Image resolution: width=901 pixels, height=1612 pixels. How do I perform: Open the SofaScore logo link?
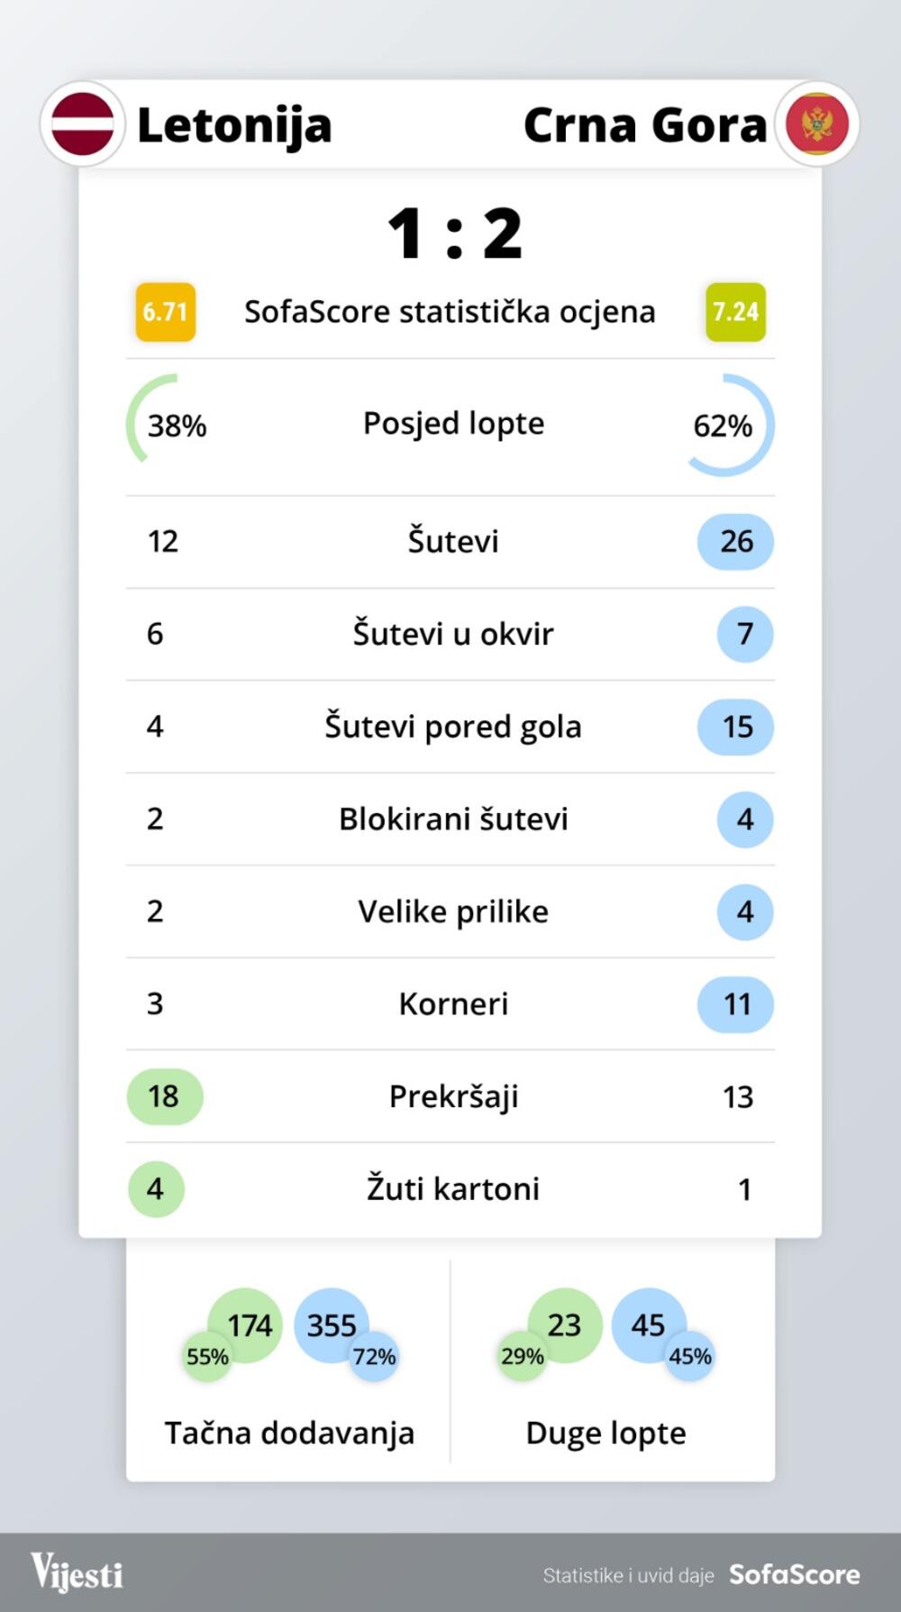tap(794, 1574)
